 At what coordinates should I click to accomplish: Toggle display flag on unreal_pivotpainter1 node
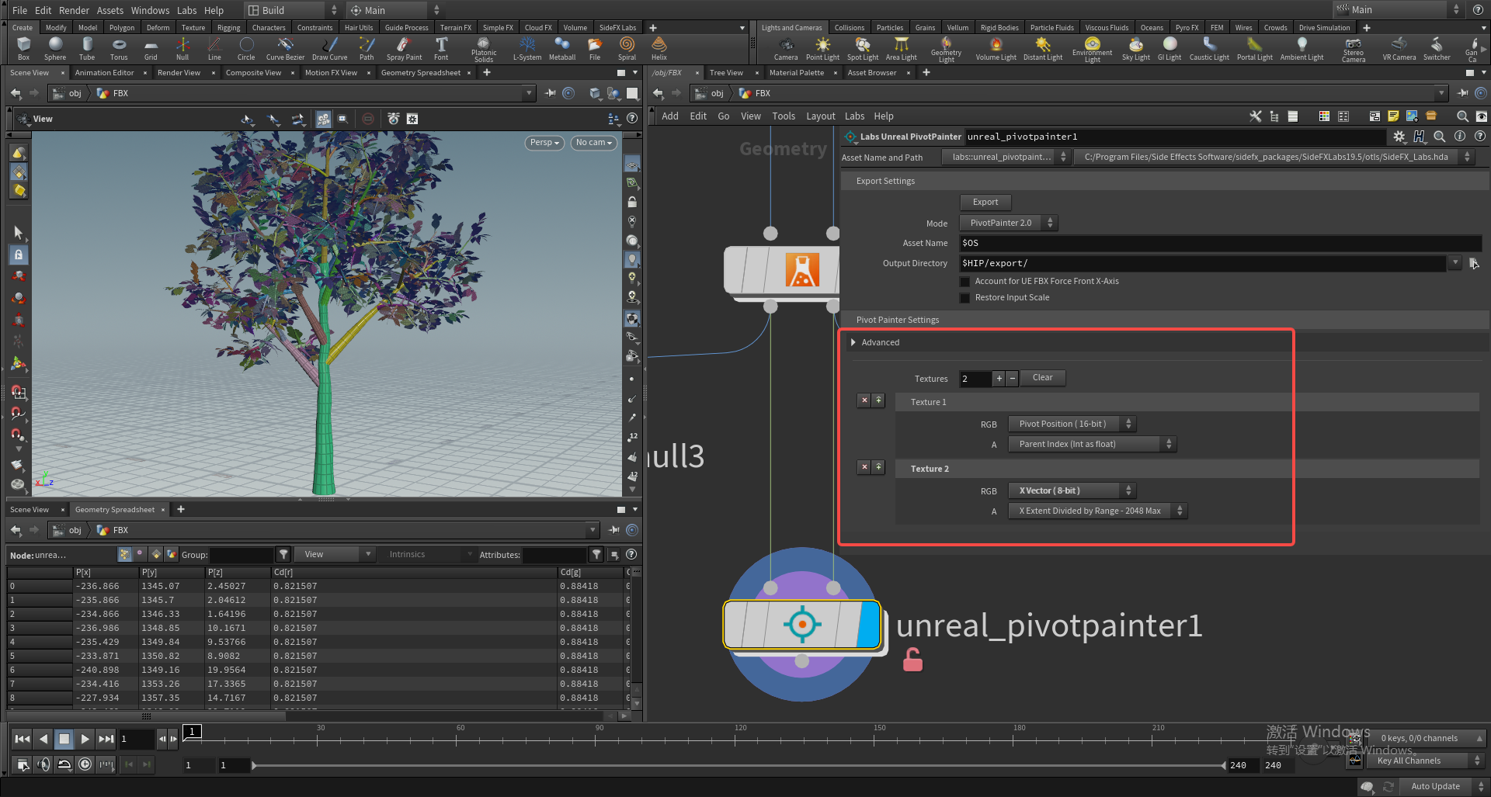click(x=869, y=625)
